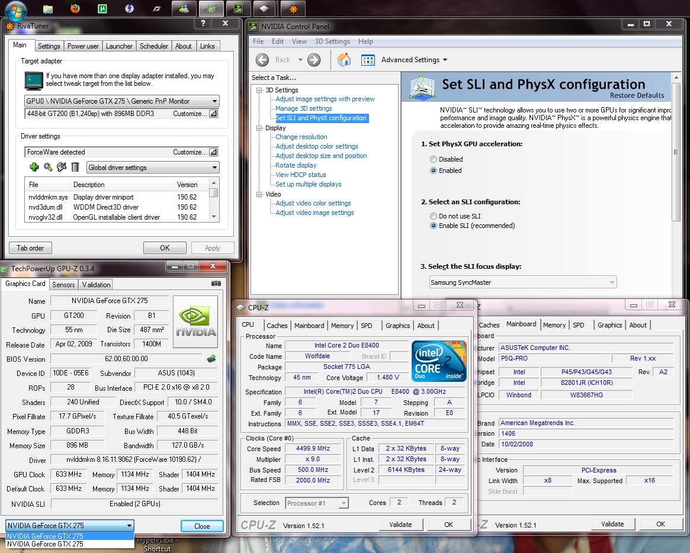Click the Intel Core 2 Duo logo in CPU-Z
Screen dimensions: 690x553
tap(439, 361)
